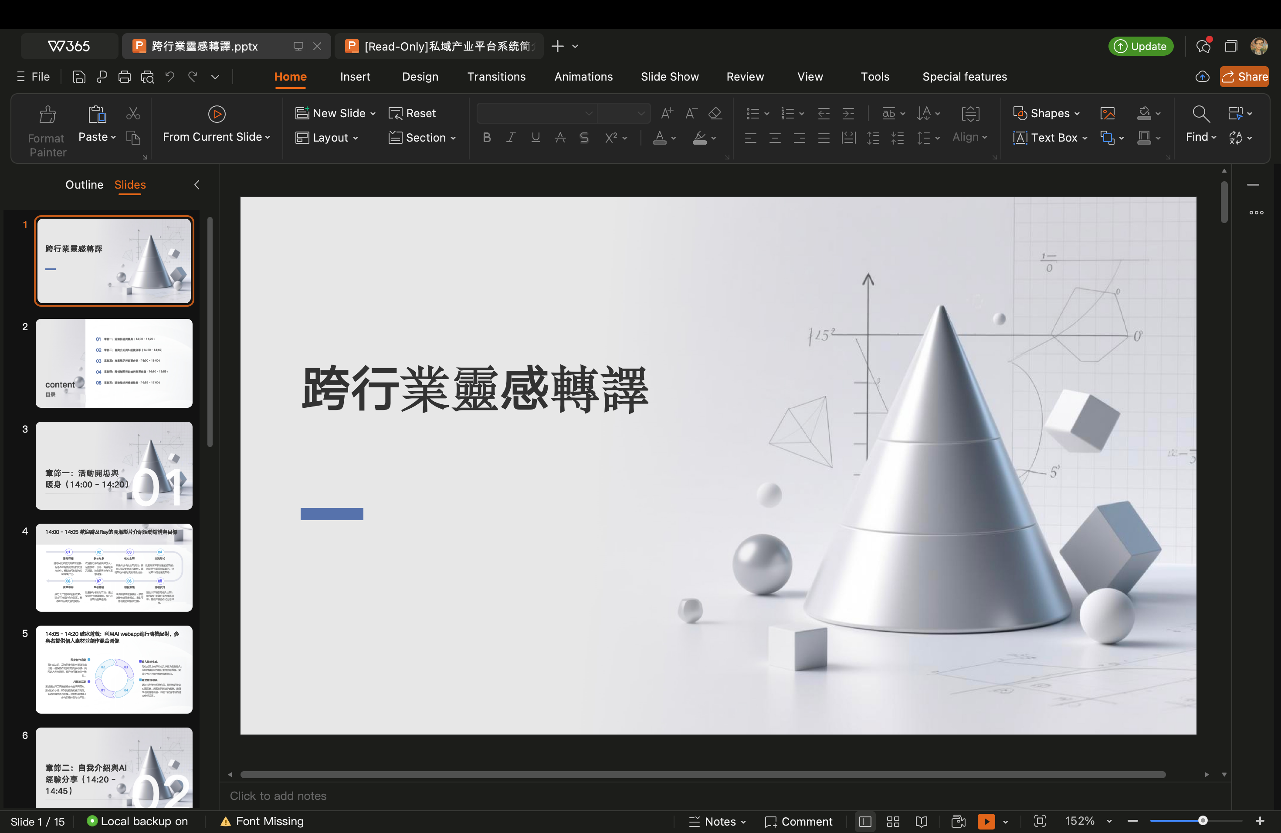Click the Print icon in quick toolbar
Viewport: 1281px width, 833px height.
click(x=124, y=77)
